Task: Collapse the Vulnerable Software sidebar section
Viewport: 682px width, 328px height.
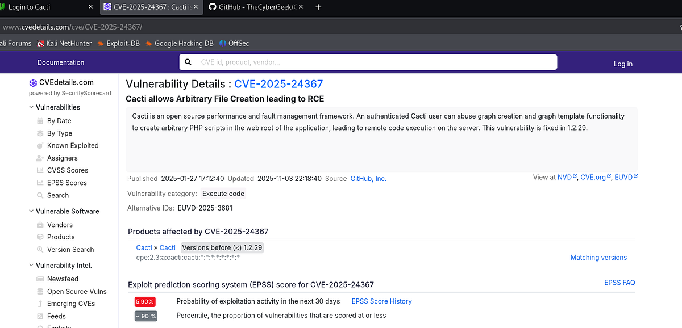Action: coord(31,211)
